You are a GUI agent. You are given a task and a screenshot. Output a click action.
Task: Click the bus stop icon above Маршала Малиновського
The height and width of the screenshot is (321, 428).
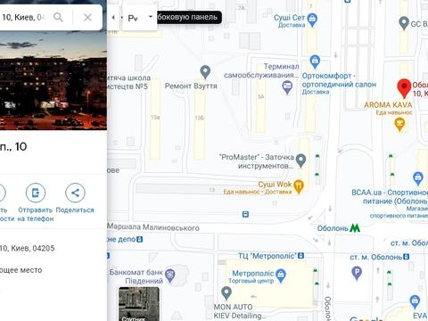[x=245, y=214]
